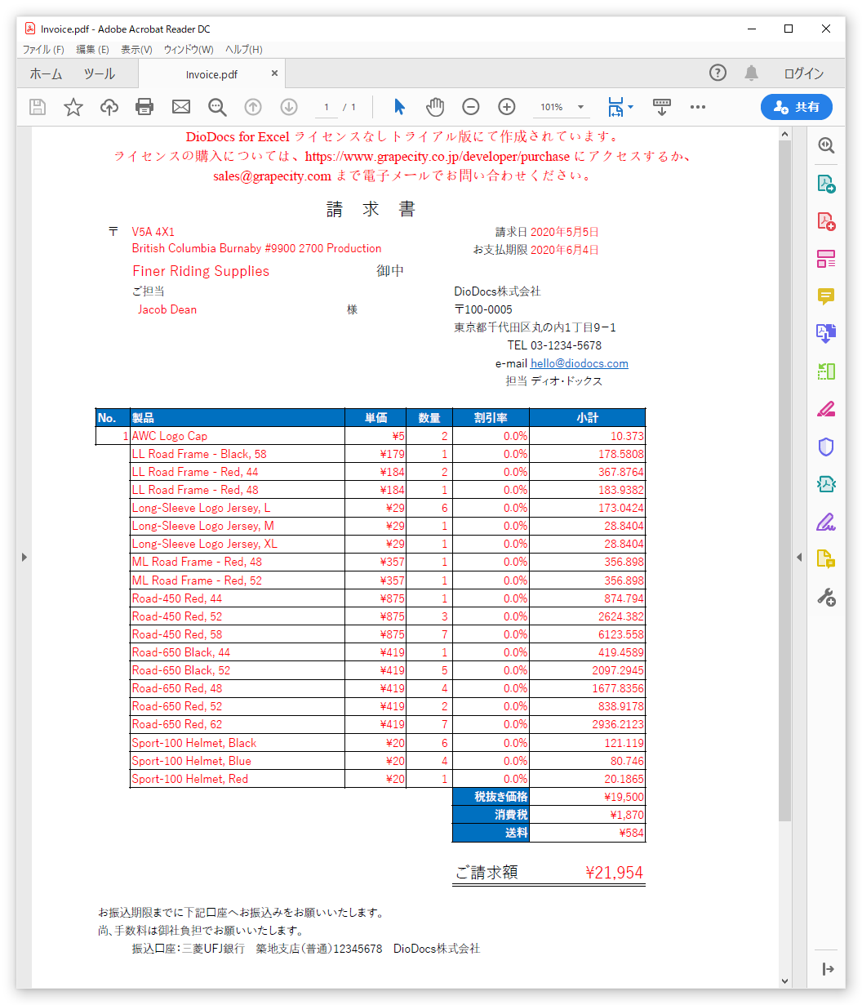Click the Finer Riding Supplies company name

pyautogui.click(x=201, y=271)
